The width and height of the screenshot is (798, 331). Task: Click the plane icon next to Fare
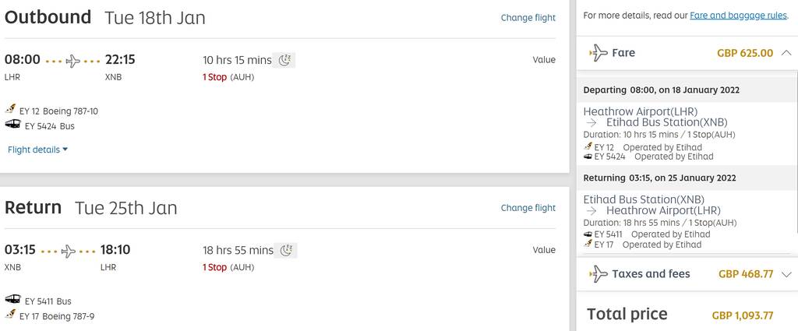[598, 53]
